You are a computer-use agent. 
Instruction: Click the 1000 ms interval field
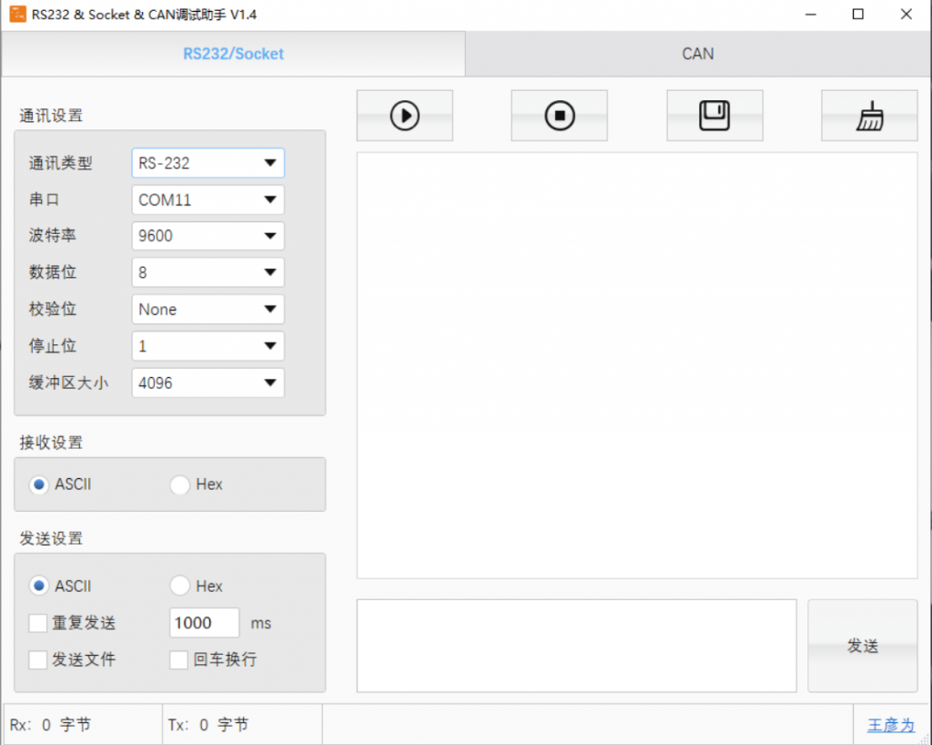point(205,623)
